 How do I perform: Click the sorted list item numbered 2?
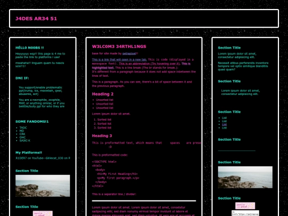tap(105, 124)
